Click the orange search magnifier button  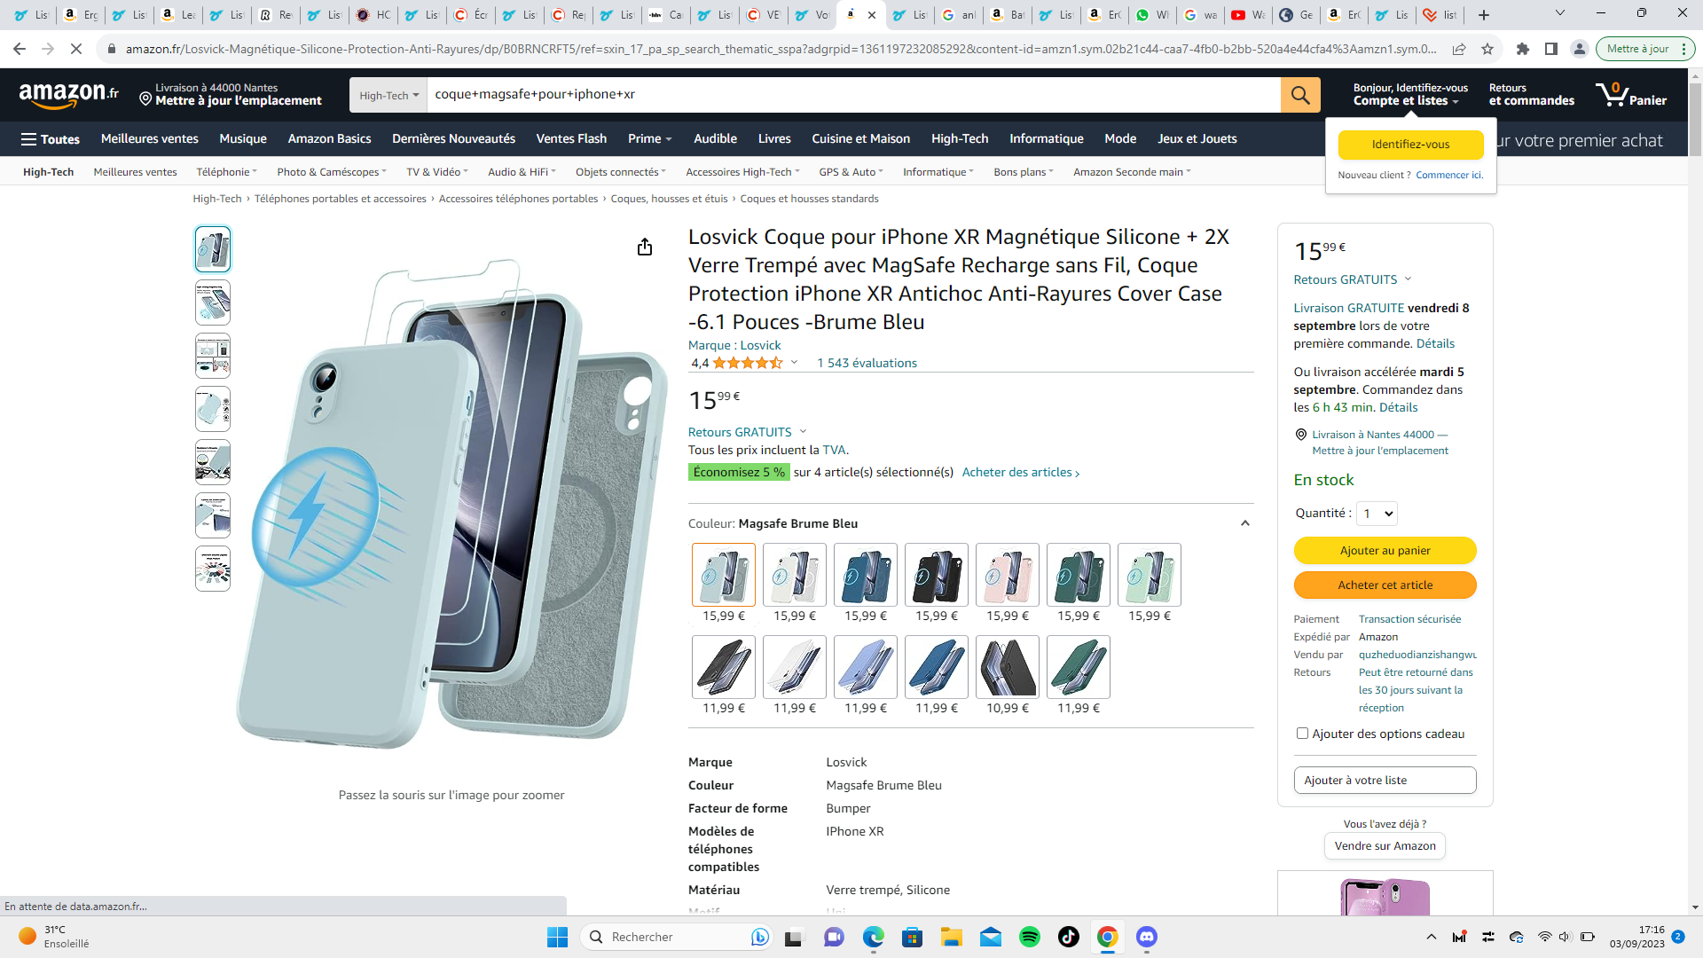click(1300, 95)
